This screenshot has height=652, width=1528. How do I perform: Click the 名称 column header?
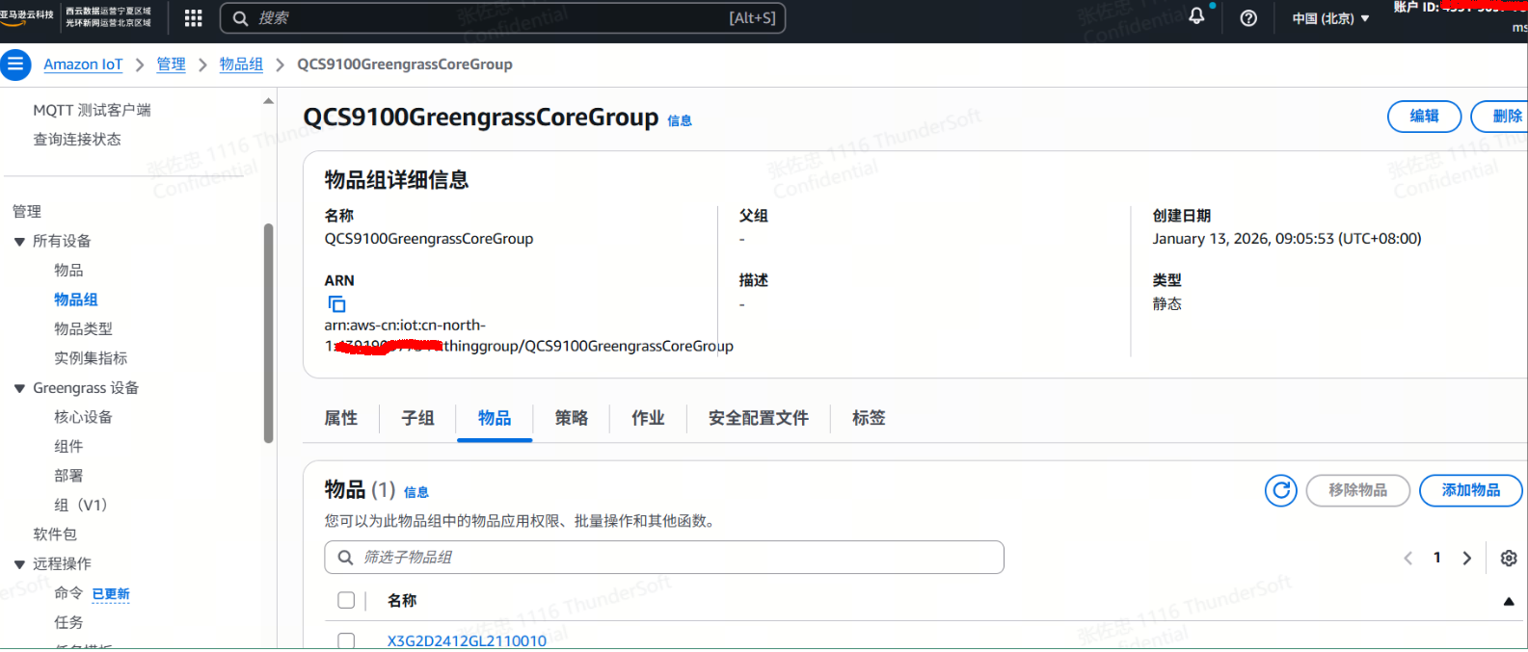[402, 601]
